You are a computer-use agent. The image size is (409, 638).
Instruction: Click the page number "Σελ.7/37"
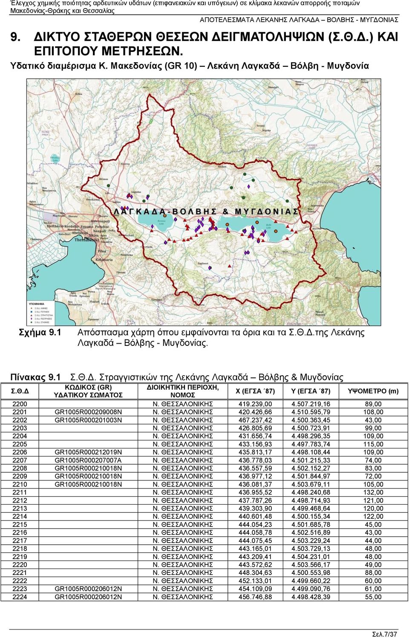click(384, 634)
